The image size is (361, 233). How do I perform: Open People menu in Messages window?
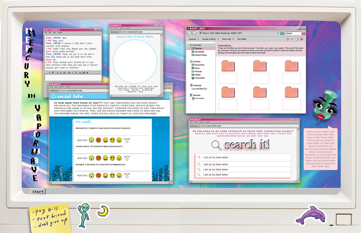pyautogui.click(x=60, y=33)
